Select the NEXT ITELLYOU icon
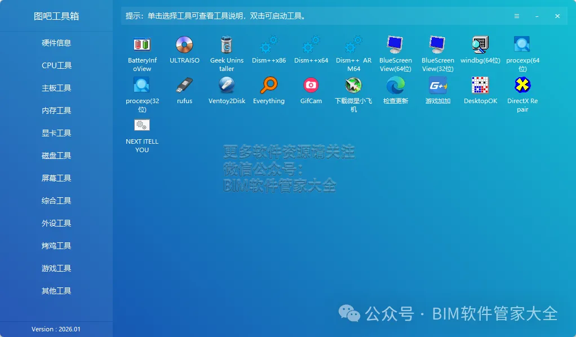 142,125
